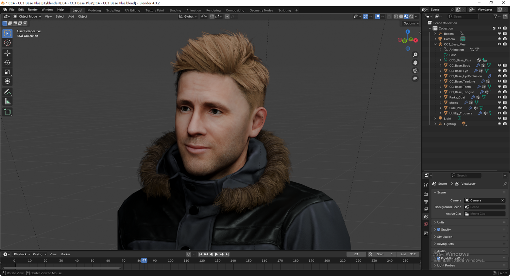Viewport: 510px width, 276px height.
Task: Open the Add menu in viewport header
Action: [71, 16]
